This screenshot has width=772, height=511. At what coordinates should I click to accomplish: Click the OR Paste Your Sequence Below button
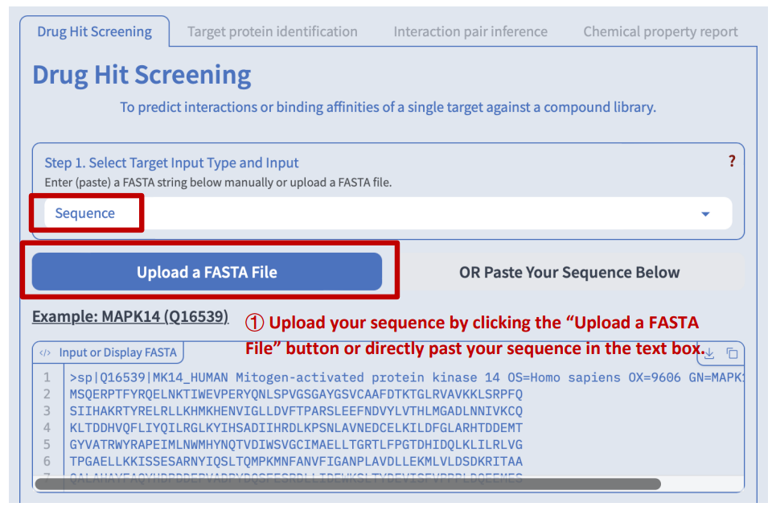click(569, 272)
